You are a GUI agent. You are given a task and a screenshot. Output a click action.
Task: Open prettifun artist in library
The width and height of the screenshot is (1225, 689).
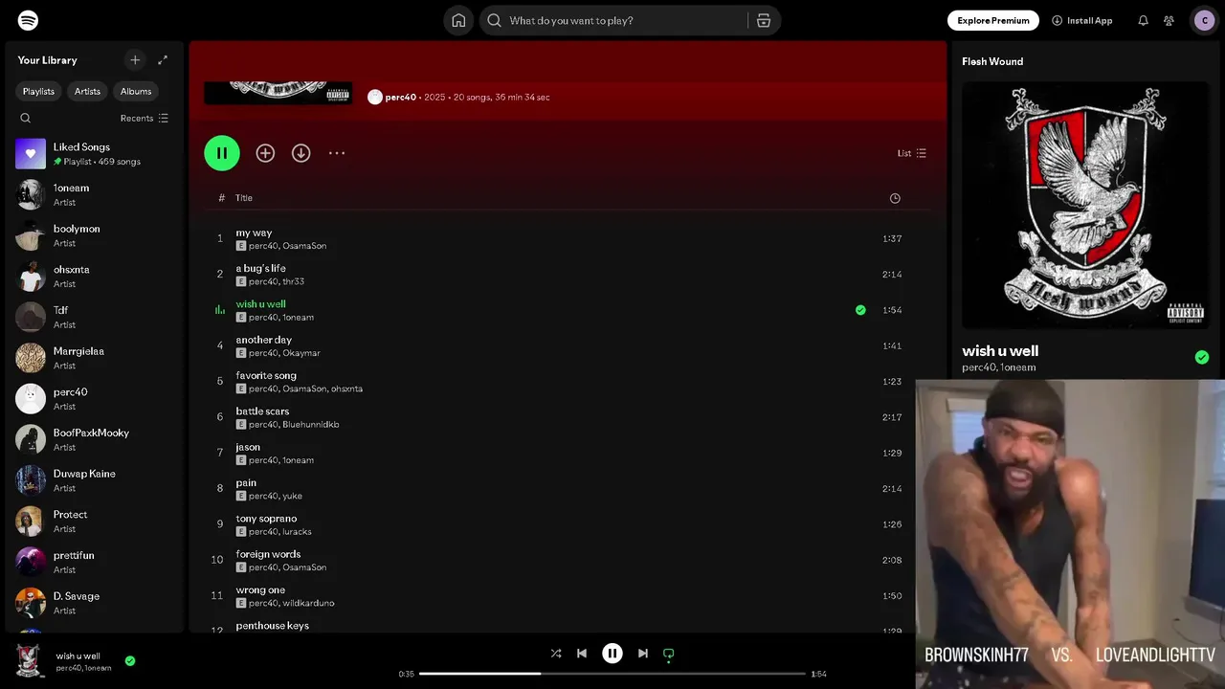(94, 562)
